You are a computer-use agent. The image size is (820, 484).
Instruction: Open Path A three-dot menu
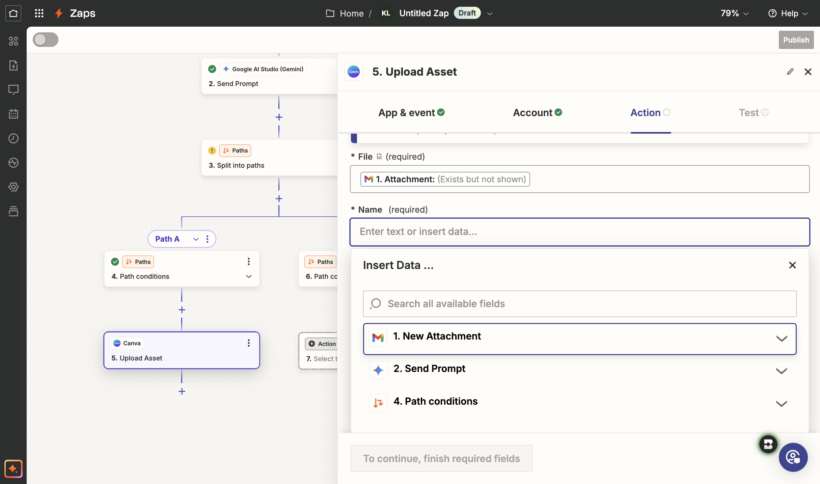207,239
